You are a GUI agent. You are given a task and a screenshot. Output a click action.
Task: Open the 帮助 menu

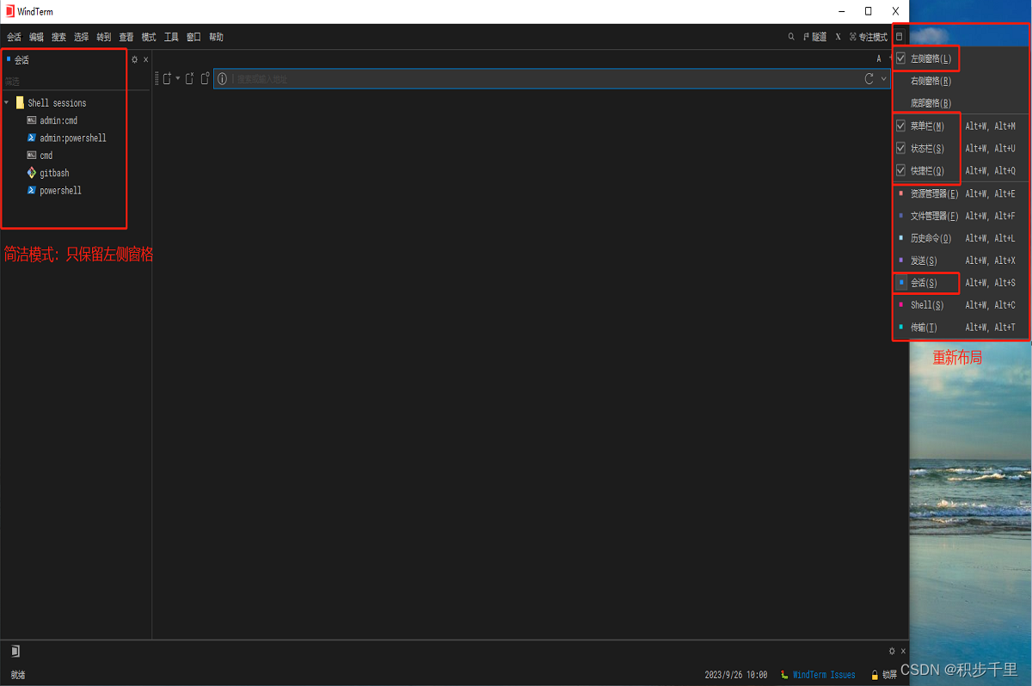point(216,37)
